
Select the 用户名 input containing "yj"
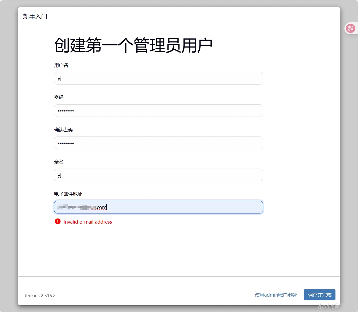pos(158,78)
